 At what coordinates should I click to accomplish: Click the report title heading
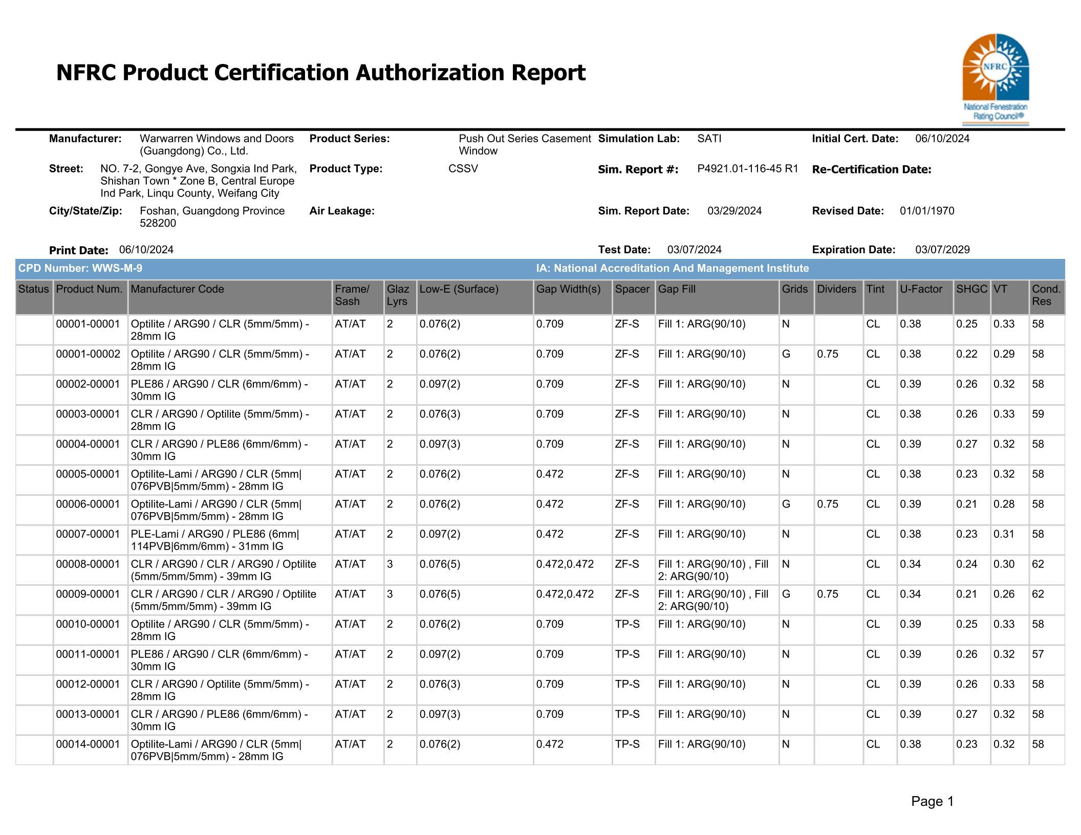pos(320,73)
